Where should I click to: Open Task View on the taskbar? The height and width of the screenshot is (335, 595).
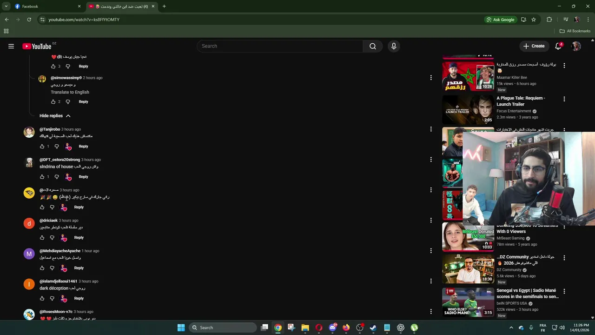pyautogui.click(x=264, y=328)
